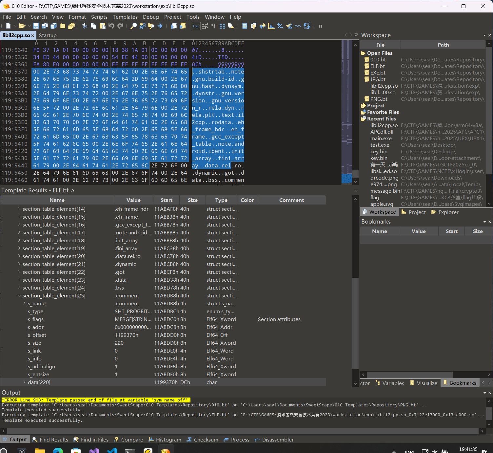Sort workspace by Path column header
The width and height of the screenshot is (493, 453).
443,45
